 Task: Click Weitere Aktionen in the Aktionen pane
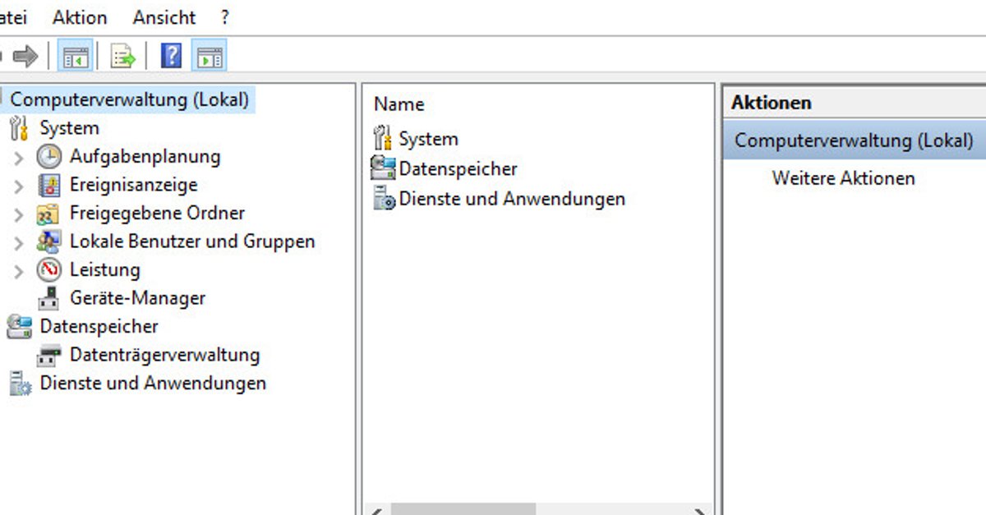click(843, 177)
